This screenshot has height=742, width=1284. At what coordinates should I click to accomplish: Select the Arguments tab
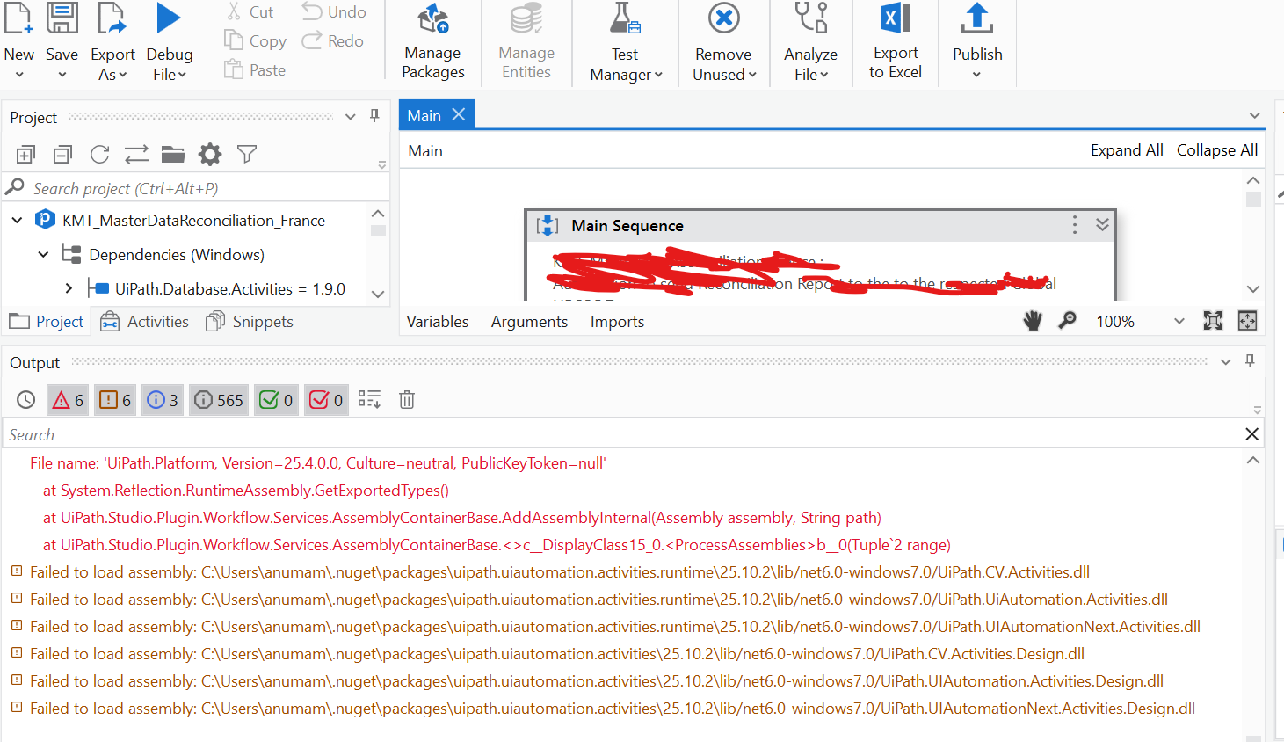(x=528, y=321)
